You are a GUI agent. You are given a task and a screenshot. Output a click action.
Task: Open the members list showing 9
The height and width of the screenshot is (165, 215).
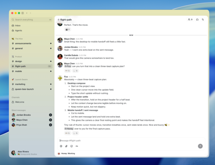(190, 20)
